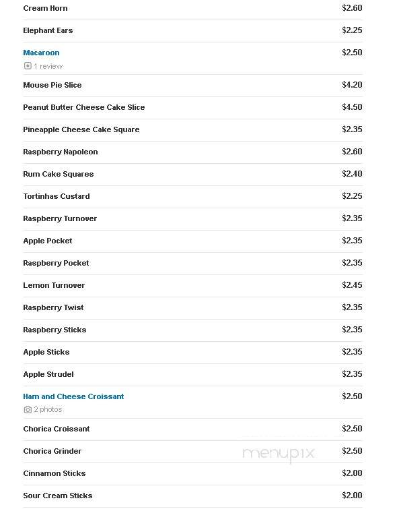Image resolution: width=399 pixels, height=509 pixels.
Task: Click the Mouse Pie Slice item
Action: click(x=52, y=85)
